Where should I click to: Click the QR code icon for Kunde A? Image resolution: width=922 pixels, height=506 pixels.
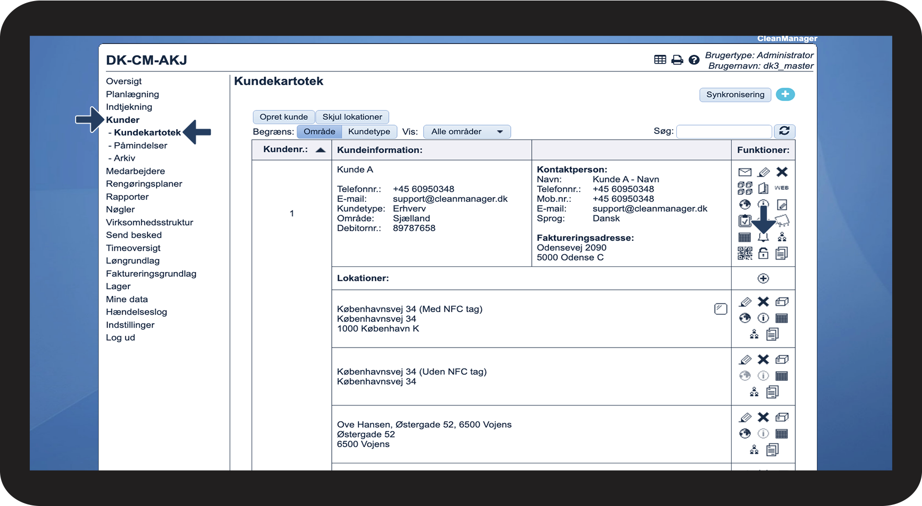745,253
